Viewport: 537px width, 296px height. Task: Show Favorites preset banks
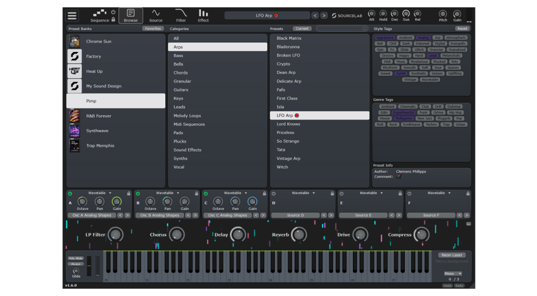coord(153,29)
